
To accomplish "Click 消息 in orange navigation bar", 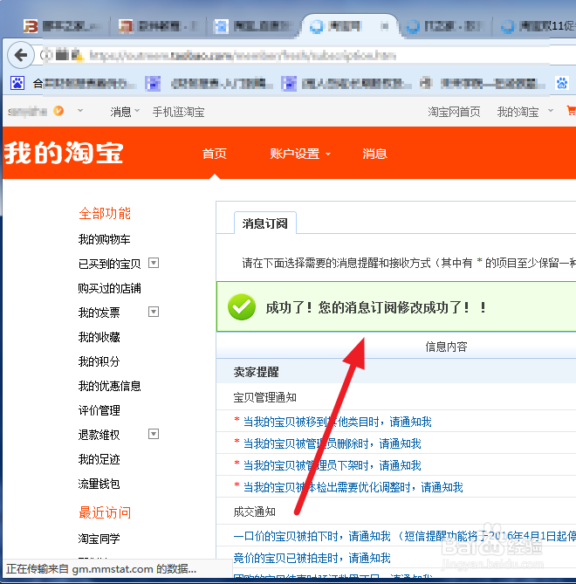I will tap(374, 154).
